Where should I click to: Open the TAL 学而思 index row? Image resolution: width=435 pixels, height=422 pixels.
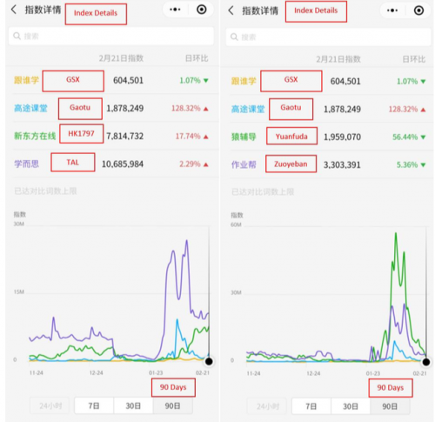coord(111,164)
